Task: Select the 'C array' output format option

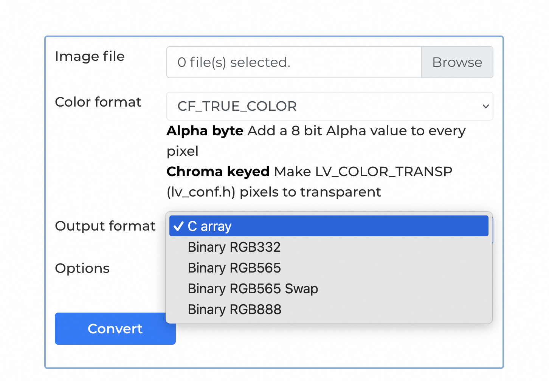Action: (328, 226)
